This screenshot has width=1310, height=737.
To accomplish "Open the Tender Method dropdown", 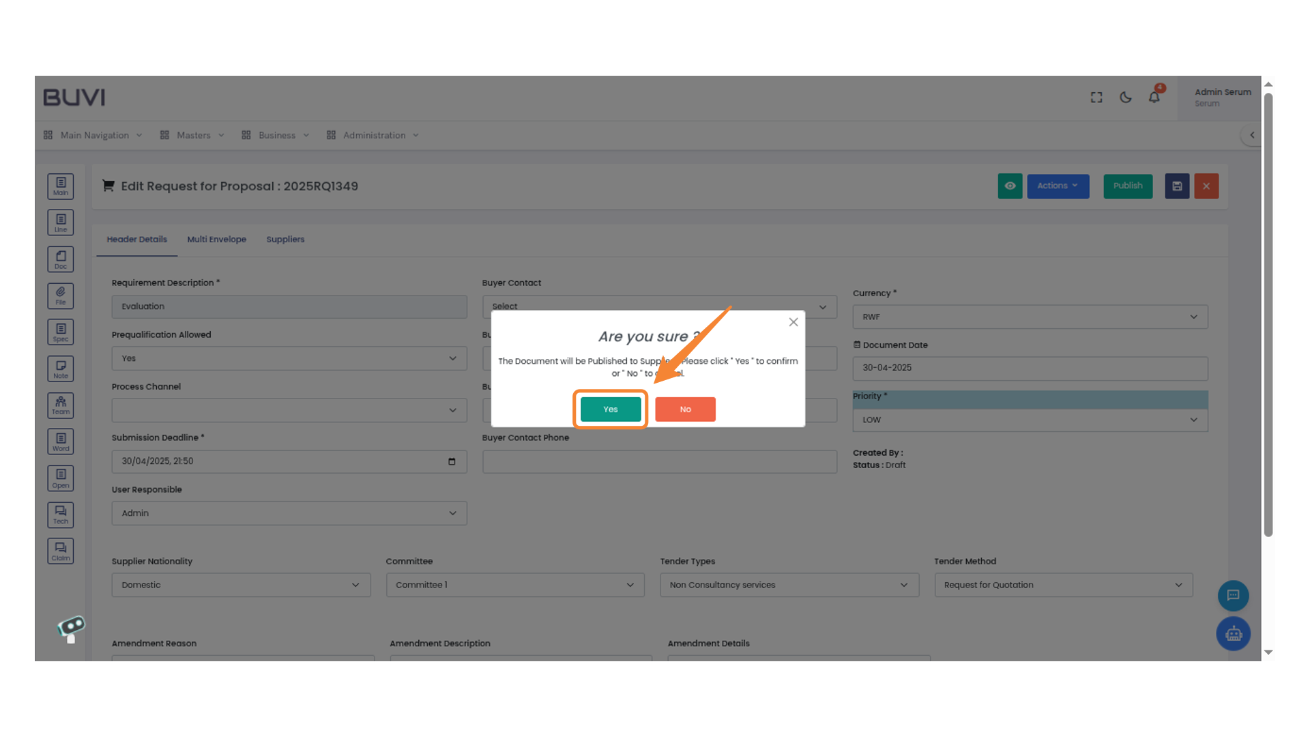I will [1063, 585].
